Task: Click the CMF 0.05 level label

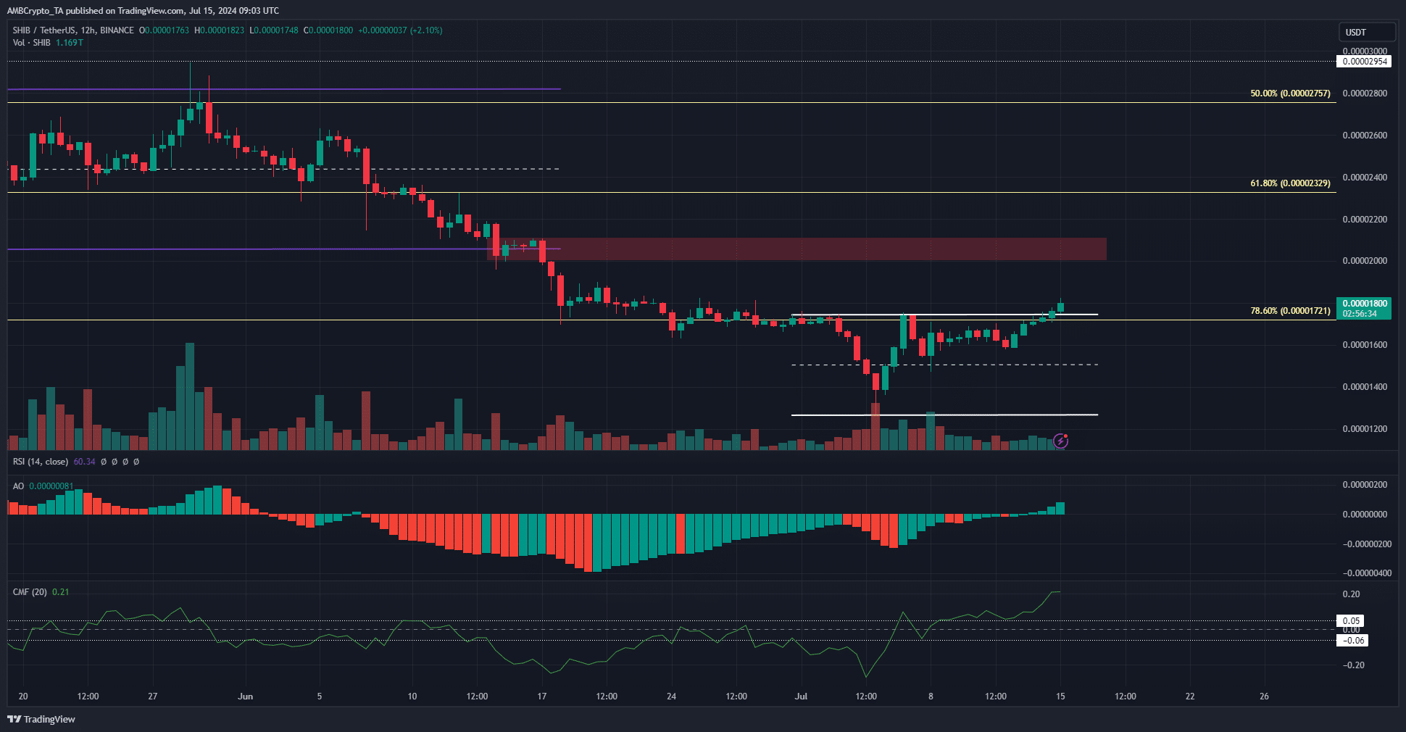Action: point(1351,621)
